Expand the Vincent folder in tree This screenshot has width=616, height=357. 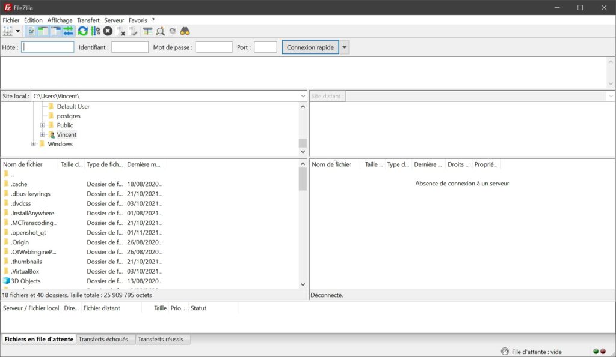coord(43,135)
